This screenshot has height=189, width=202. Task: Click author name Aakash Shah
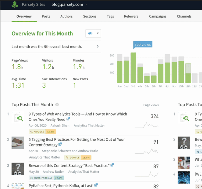pos(60,125)
